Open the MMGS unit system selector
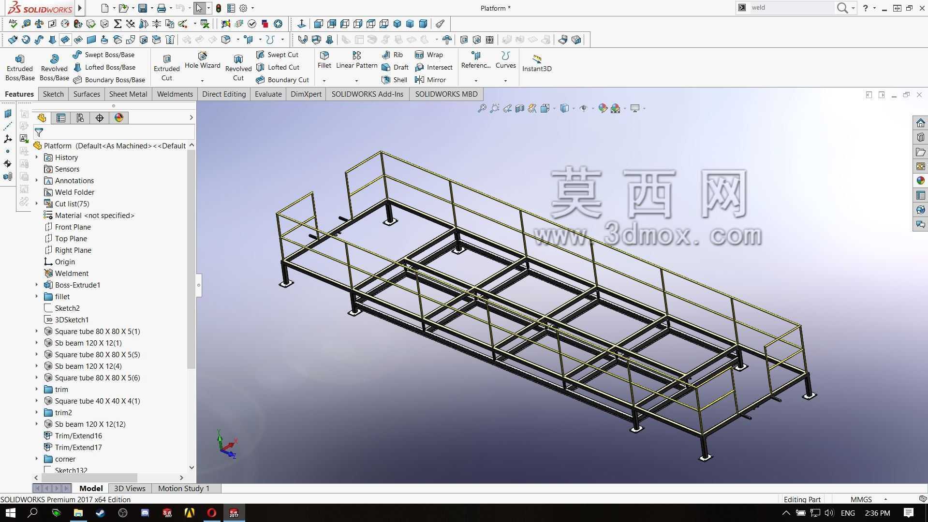The width and height of the screenshot is (928, 522). tap(869, 499)
